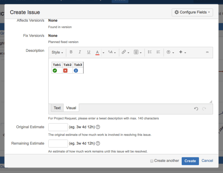Click the Remaining Estimate input field

[58, 143]
